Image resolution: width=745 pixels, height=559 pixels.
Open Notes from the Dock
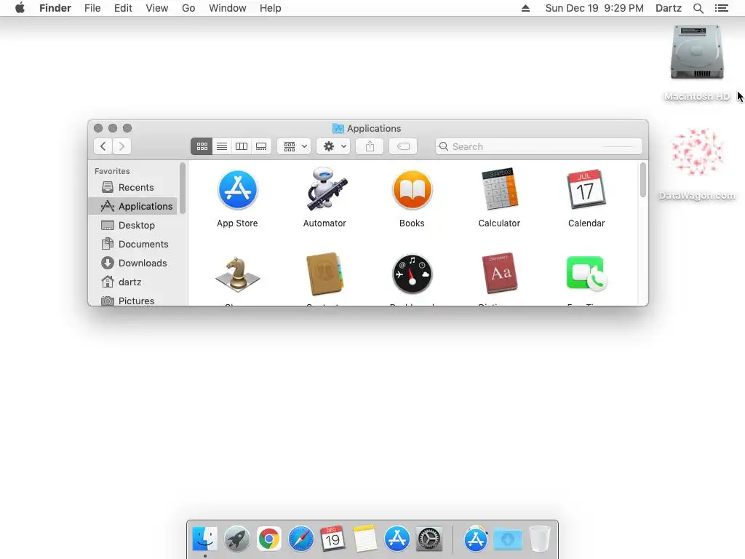(365, 539)
